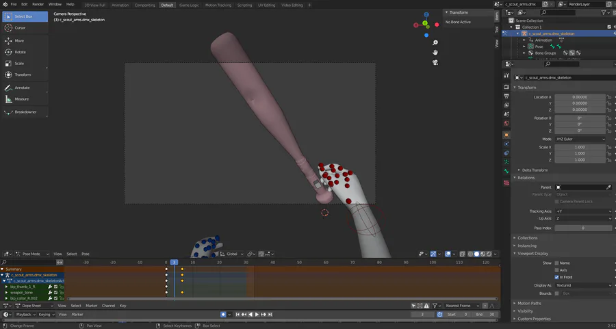Enable the Axis show checkbox

pyautogui.click(x=556, y=270)
